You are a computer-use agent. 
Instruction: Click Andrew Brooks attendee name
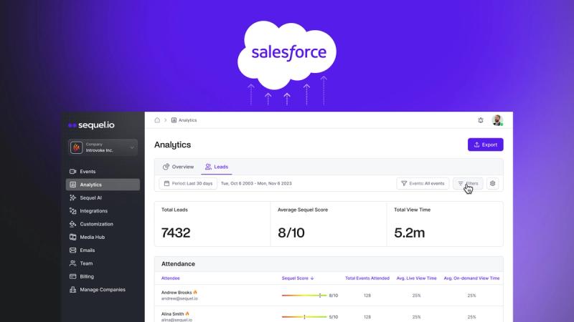pyautogui.click(x=177, y=293)
